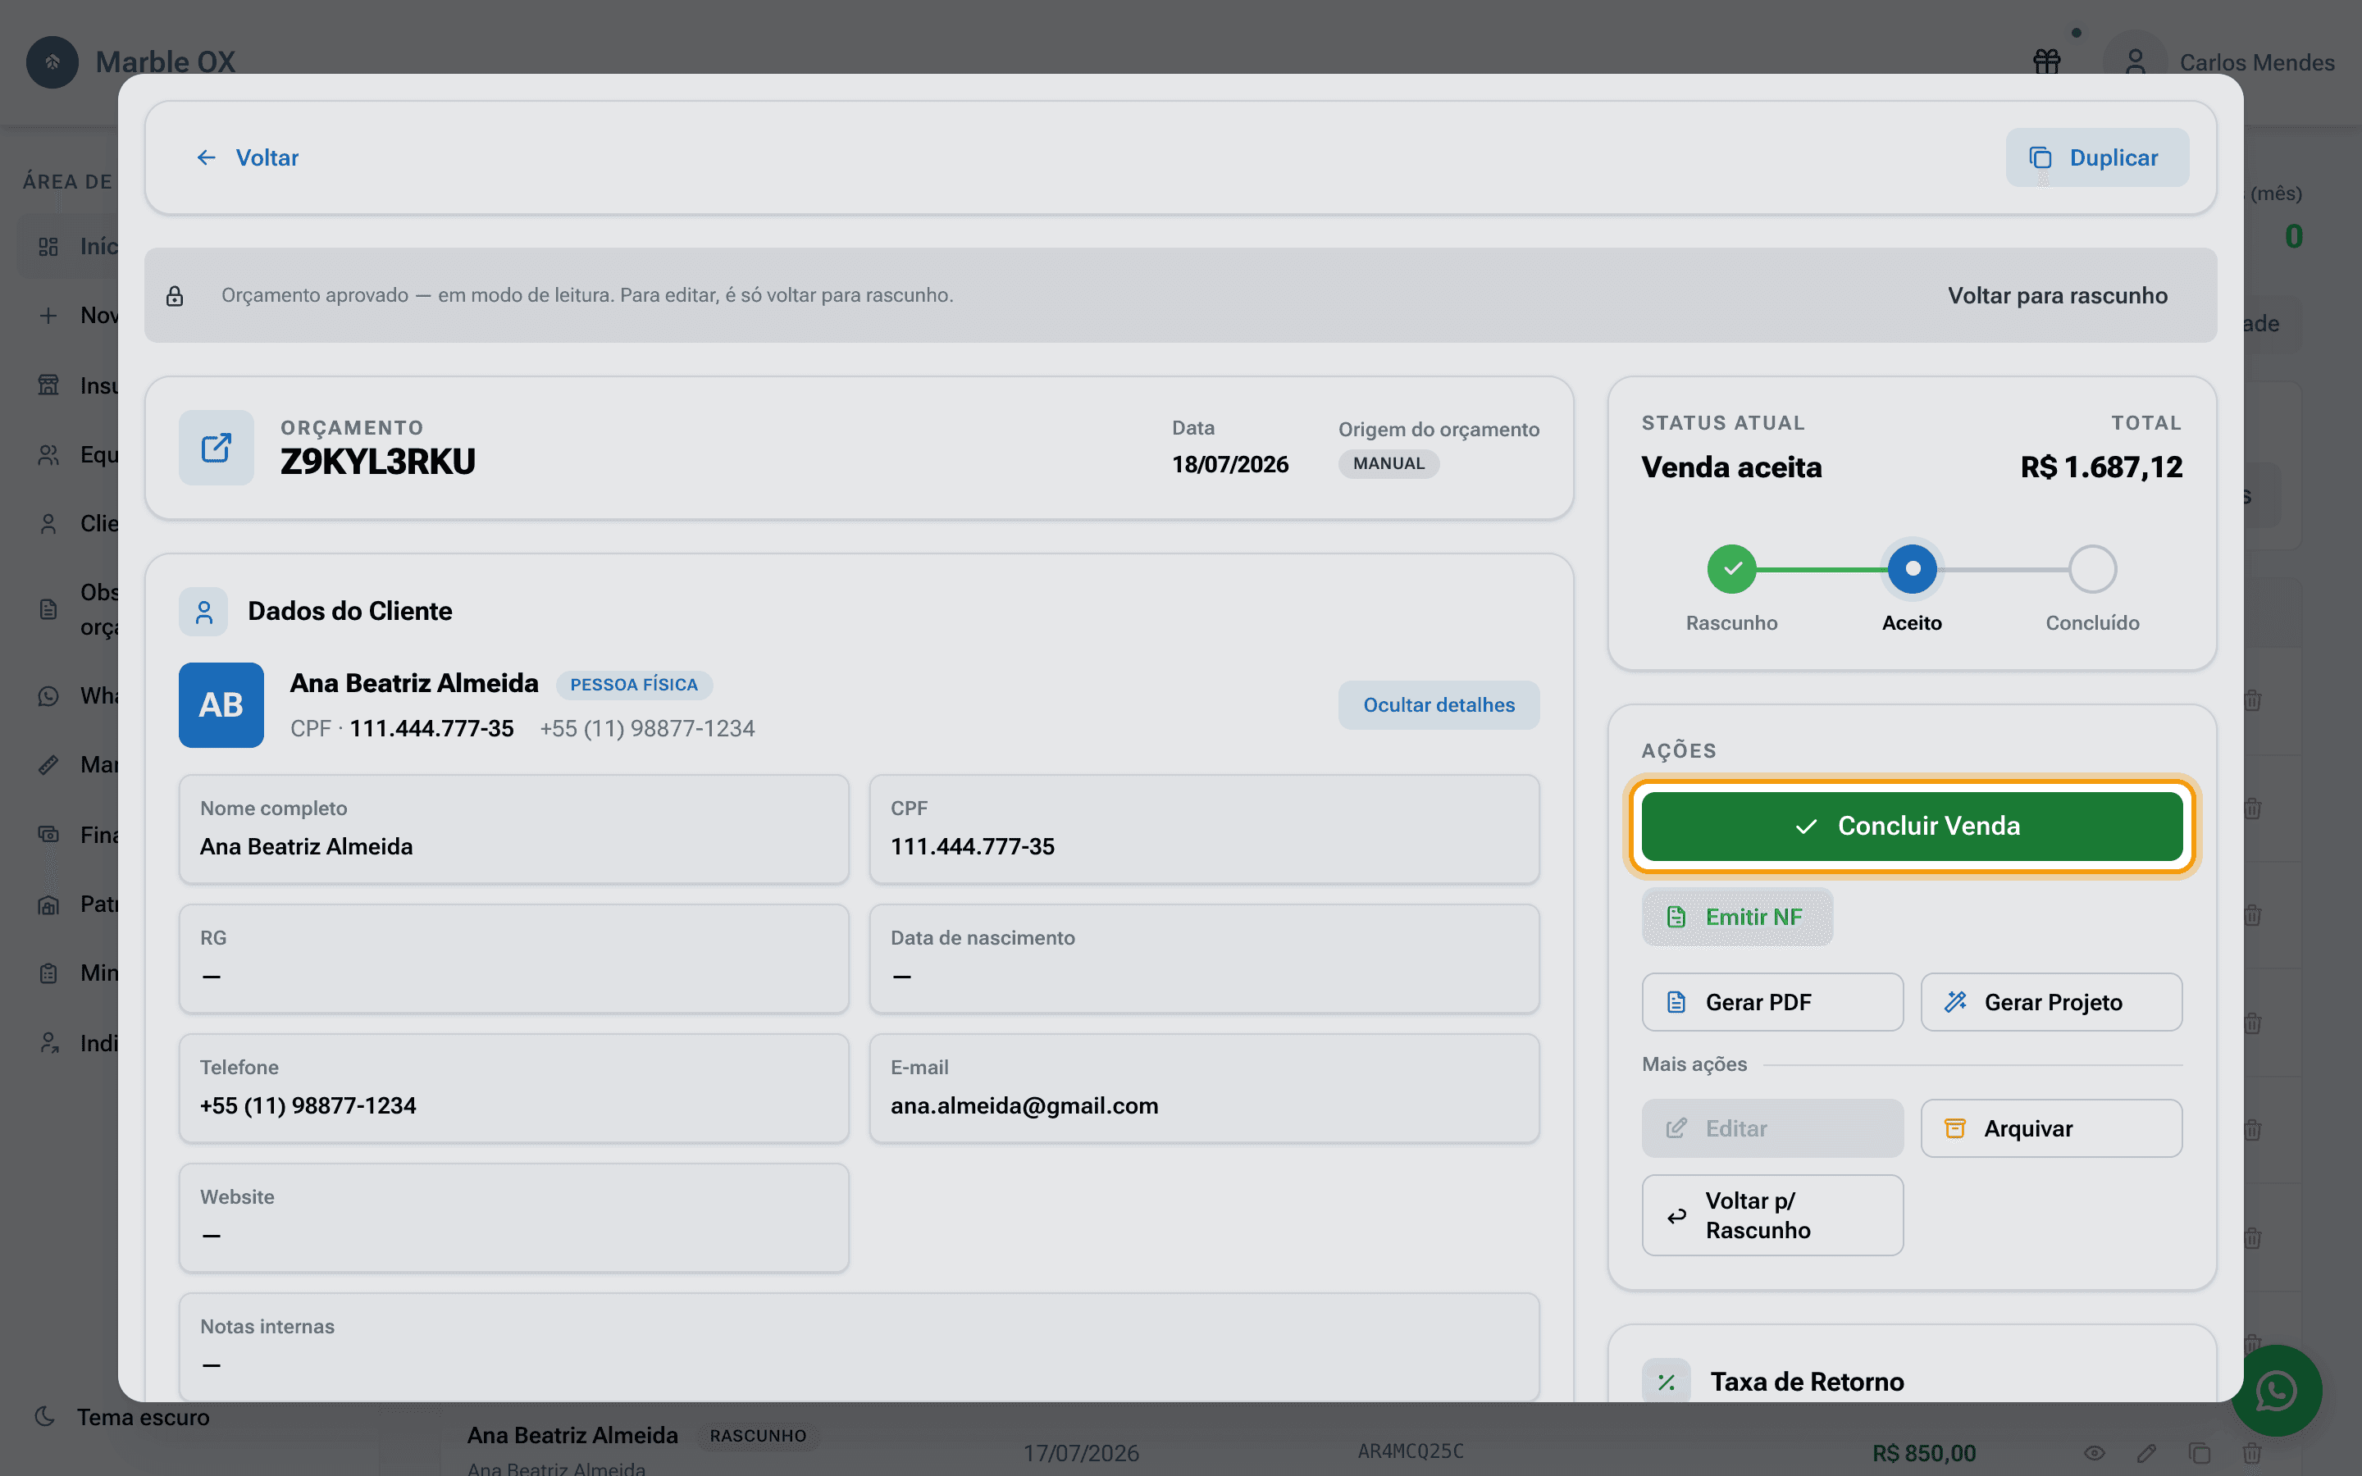Open the WhatsApp sidebar item
This screenshot has width=2362, height=1476.
[x=68, y=696]
